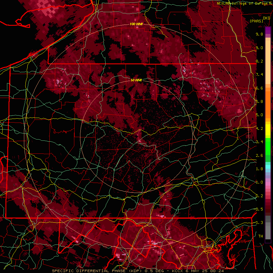
Task: Click the '1.0' color scale value
Action: (259, 182)
